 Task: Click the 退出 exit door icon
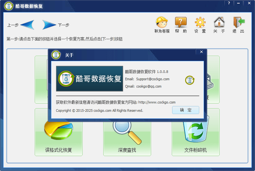[238, 22]
